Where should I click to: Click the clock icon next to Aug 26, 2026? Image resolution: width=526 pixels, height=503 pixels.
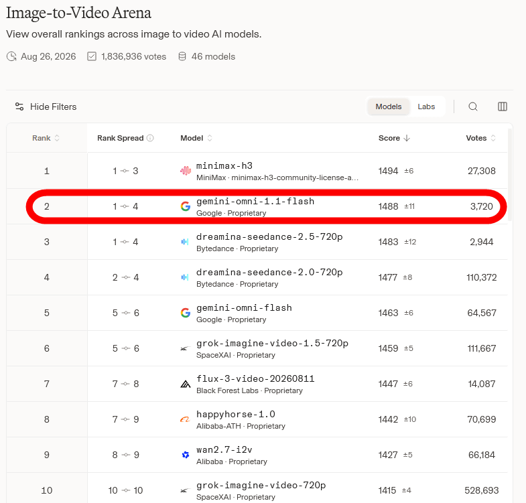12,56
